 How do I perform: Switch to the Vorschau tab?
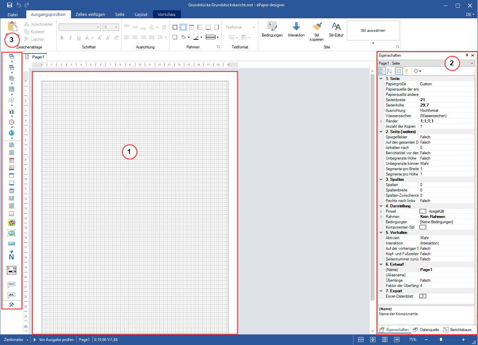pos(167,14)
